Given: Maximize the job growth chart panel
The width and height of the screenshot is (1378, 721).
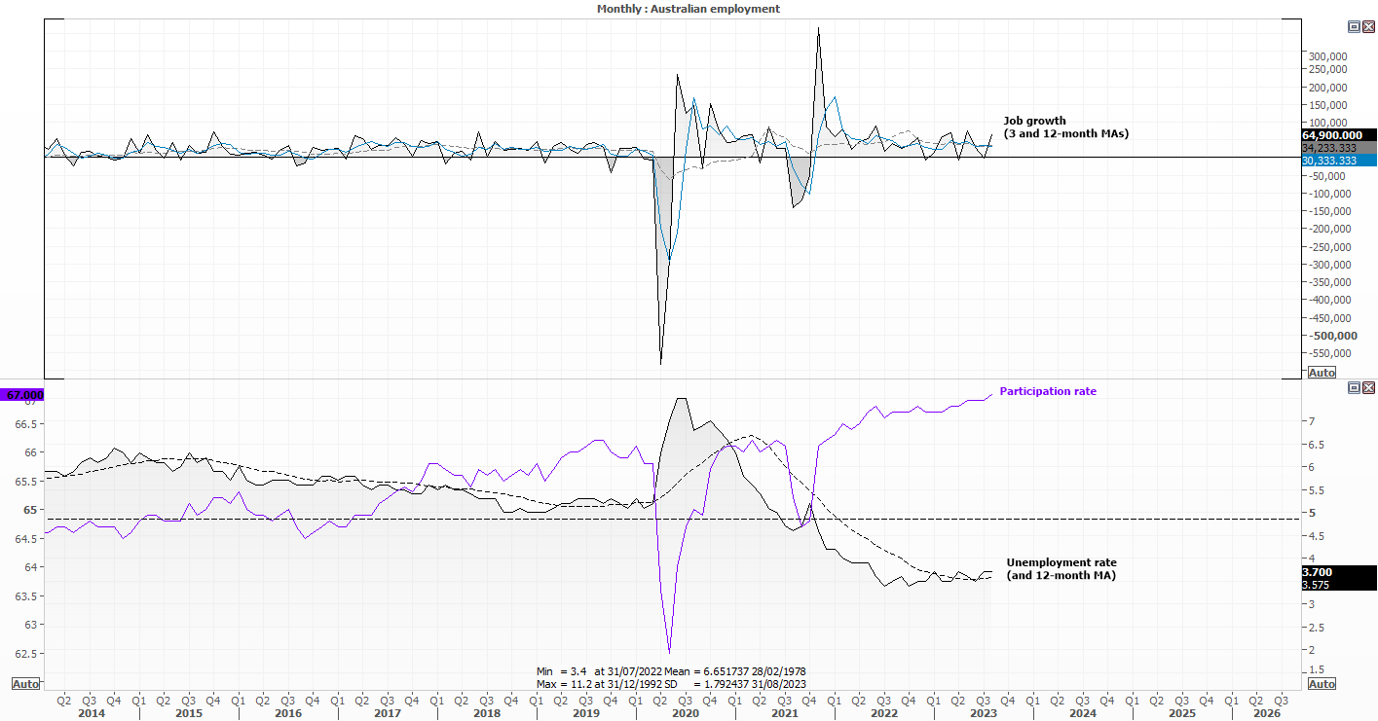Looking at the screenshot, I should (1355, 27).
